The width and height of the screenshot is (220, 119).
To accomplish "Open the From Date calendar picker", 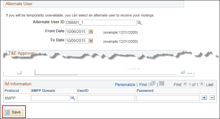I will (91, 32).
